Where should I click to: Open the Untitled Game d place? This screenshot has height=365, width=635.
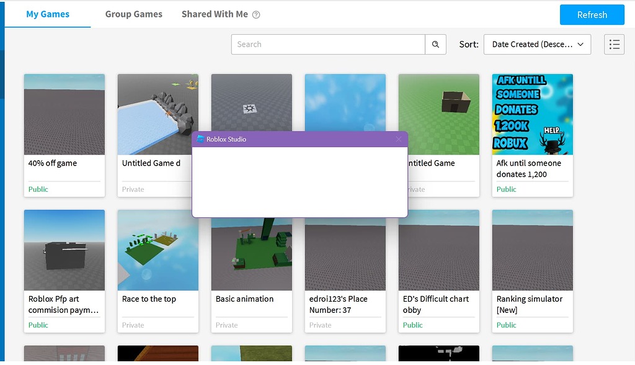(x=158, y=114)
